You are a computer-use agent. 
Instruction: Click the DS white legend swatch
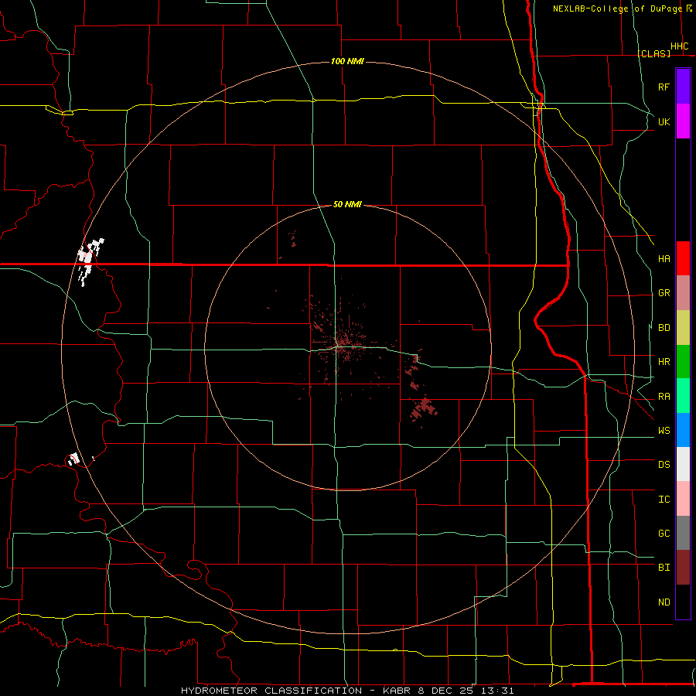click(x=683, y=464)
